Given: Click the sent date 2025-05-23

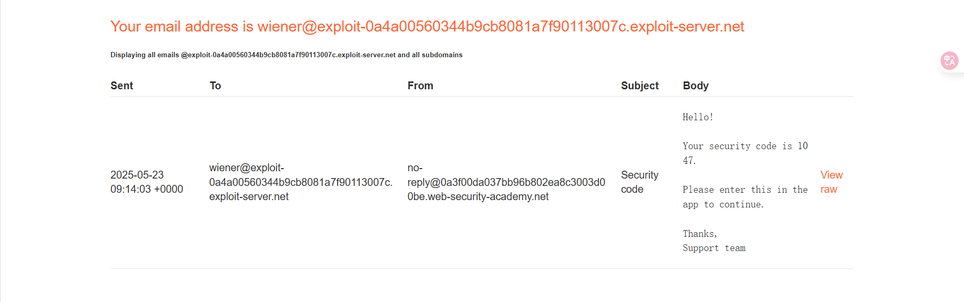Looking at the screenshot, I should 137,175.
